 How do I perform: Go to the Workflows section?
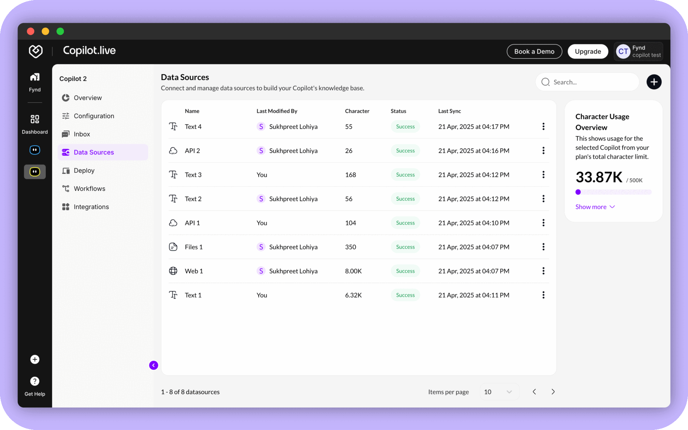click(x=90, y=189)
